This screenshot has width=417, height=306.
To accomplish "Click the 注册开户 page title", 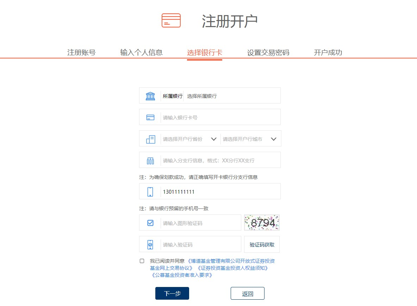I will pos(230,21).
